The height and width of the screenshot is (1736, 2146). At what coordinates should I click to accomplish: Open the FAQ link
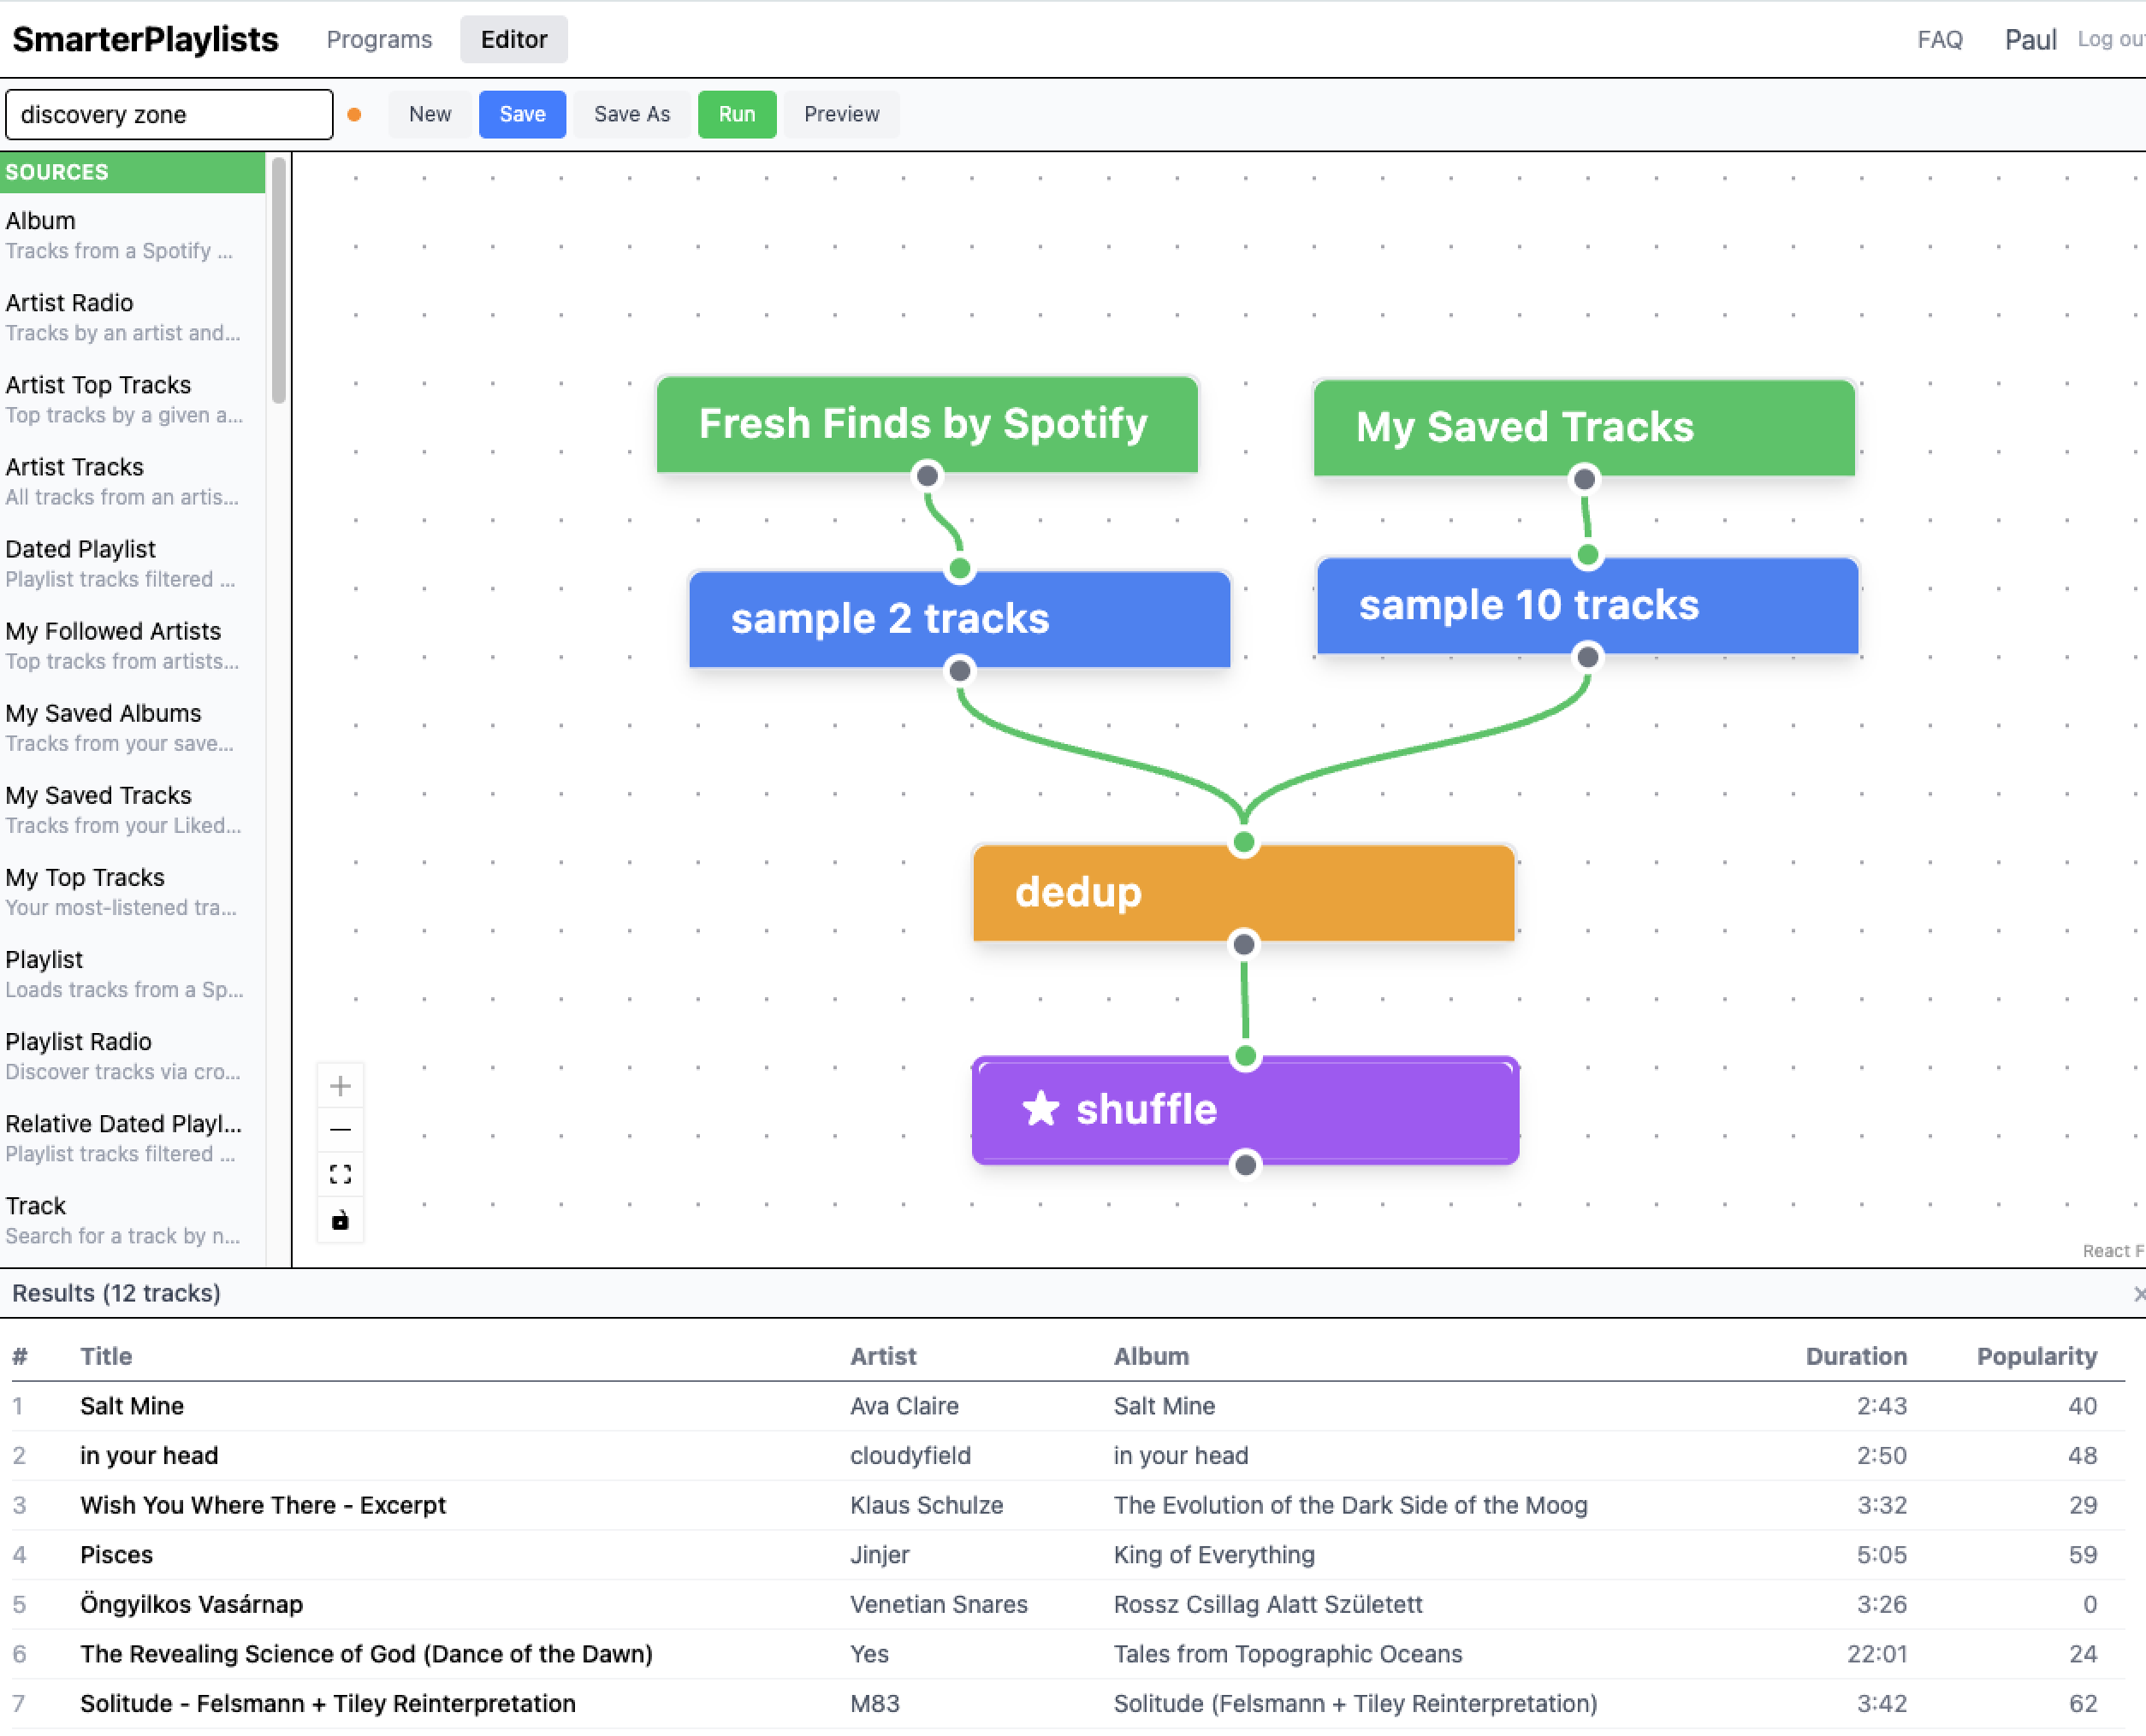[x=1939, y=40]
